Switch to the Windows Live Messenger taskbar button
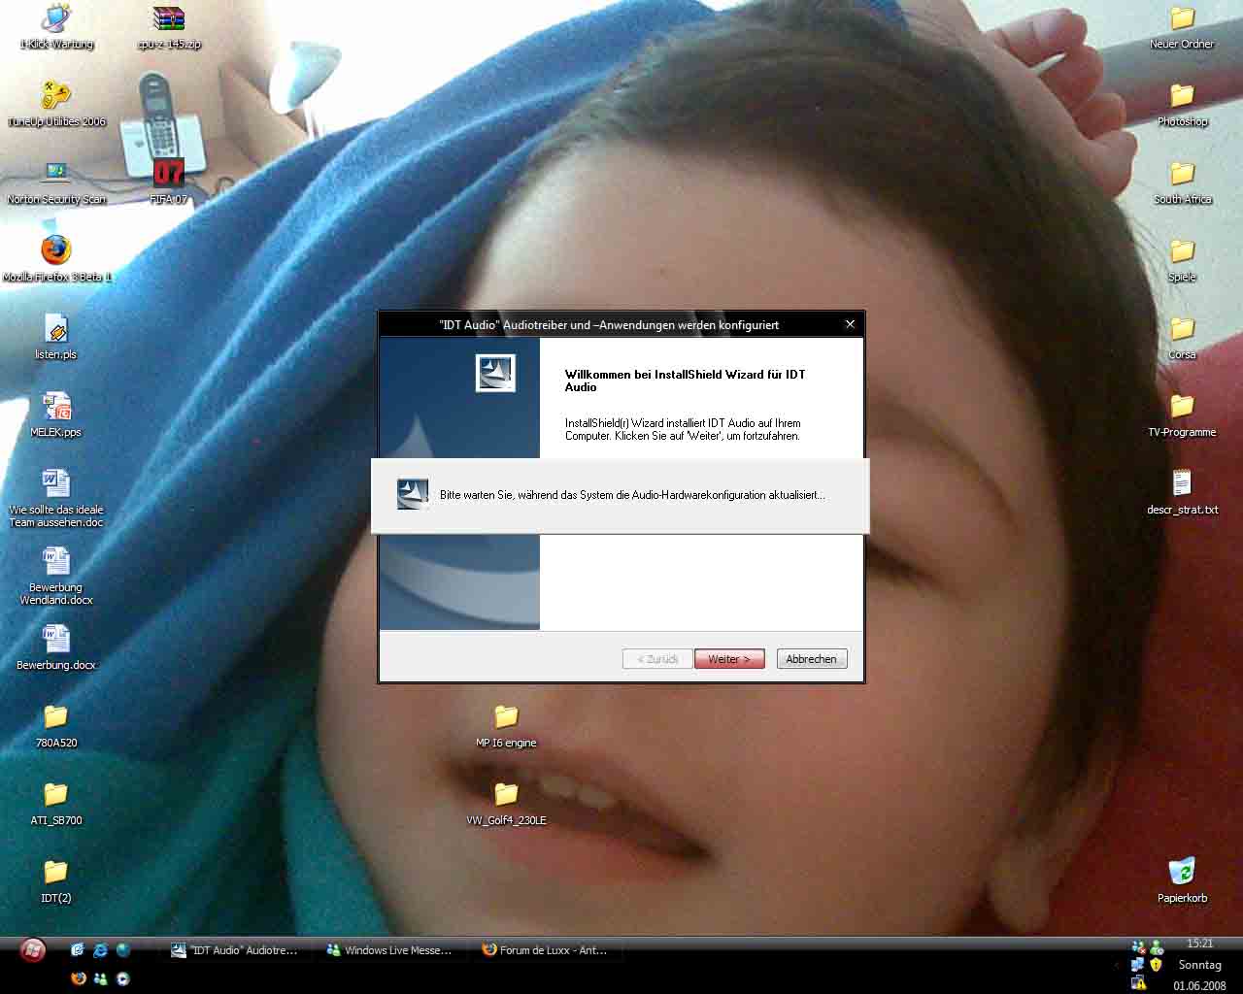Image resolution: width=1243 pixels, height=994 pixels. pos(388,950)
